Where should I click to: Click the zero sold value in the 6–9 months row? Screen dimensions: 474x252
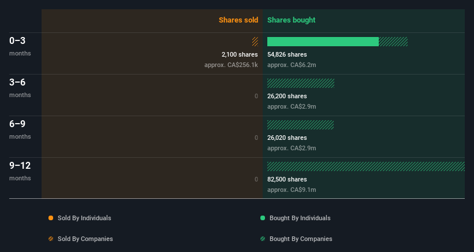click(256, 138)
